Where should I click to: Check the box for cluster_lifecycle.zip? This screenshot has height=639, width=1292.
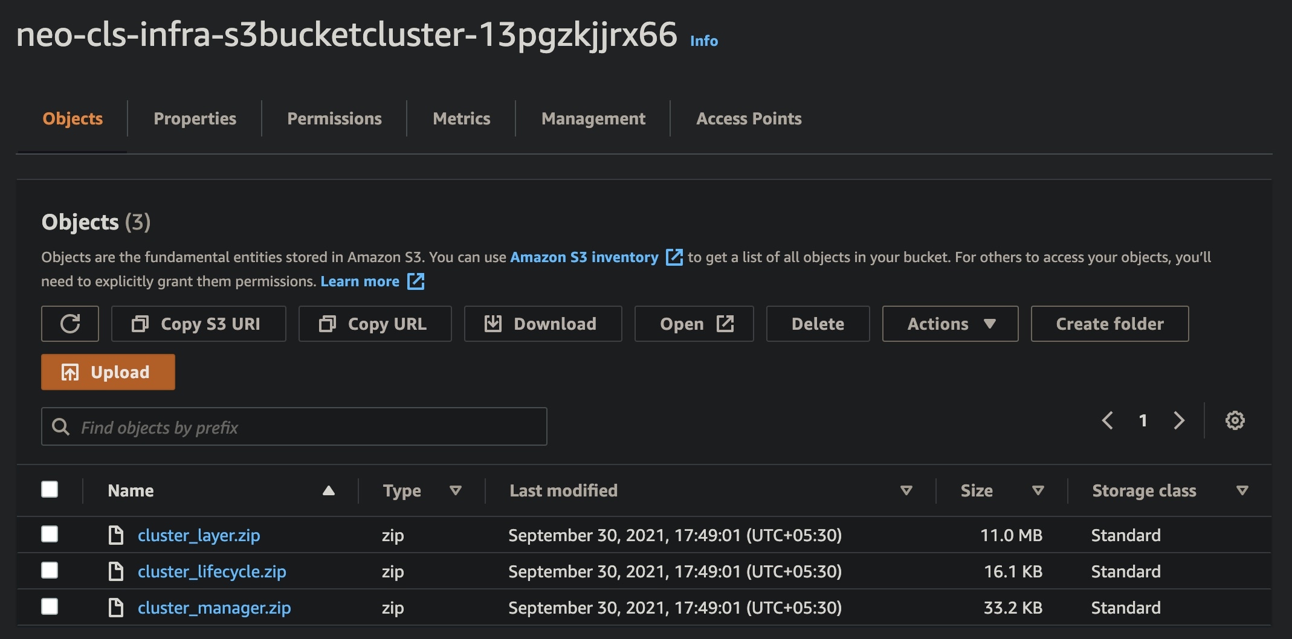point(50,570)
